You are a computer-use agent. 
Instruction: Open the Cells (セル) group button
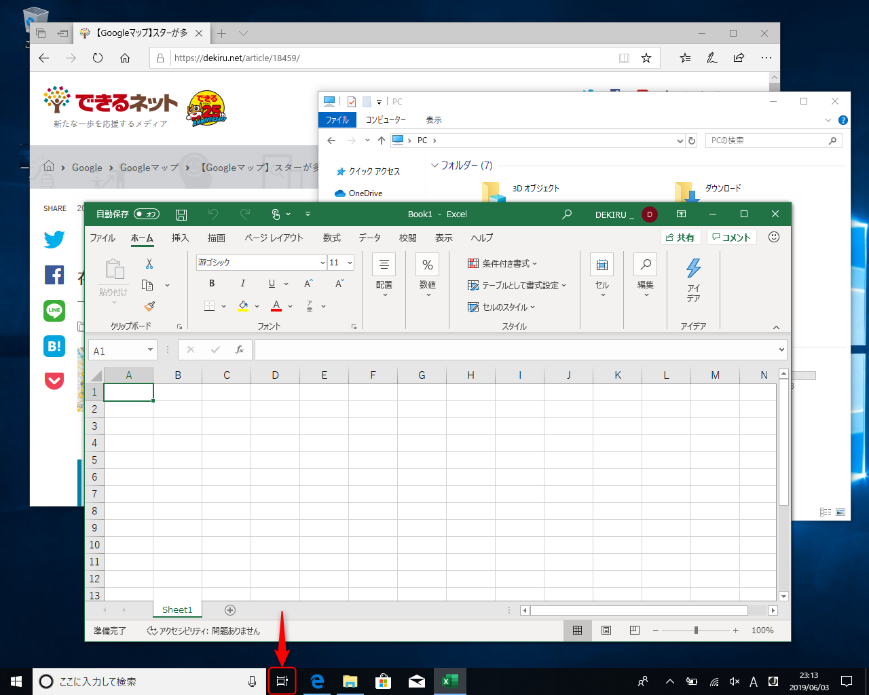(602, 275)
